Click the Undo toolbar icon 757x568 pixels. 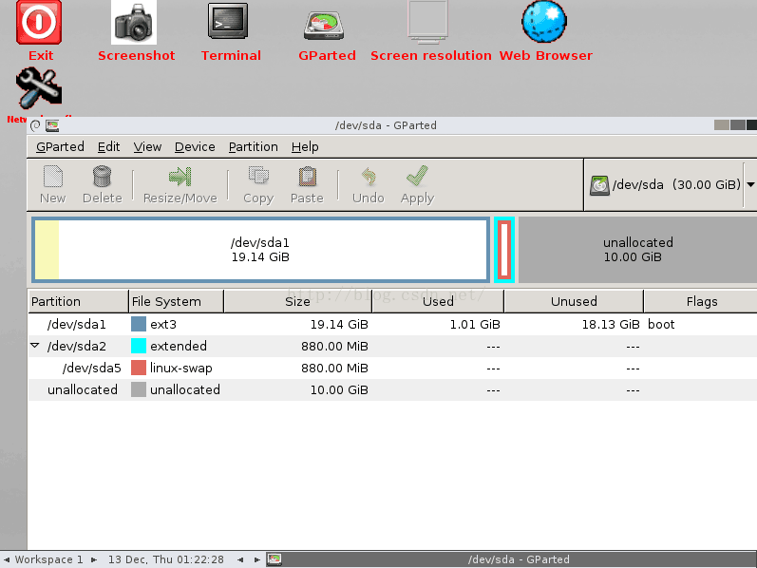coord(368,177)
